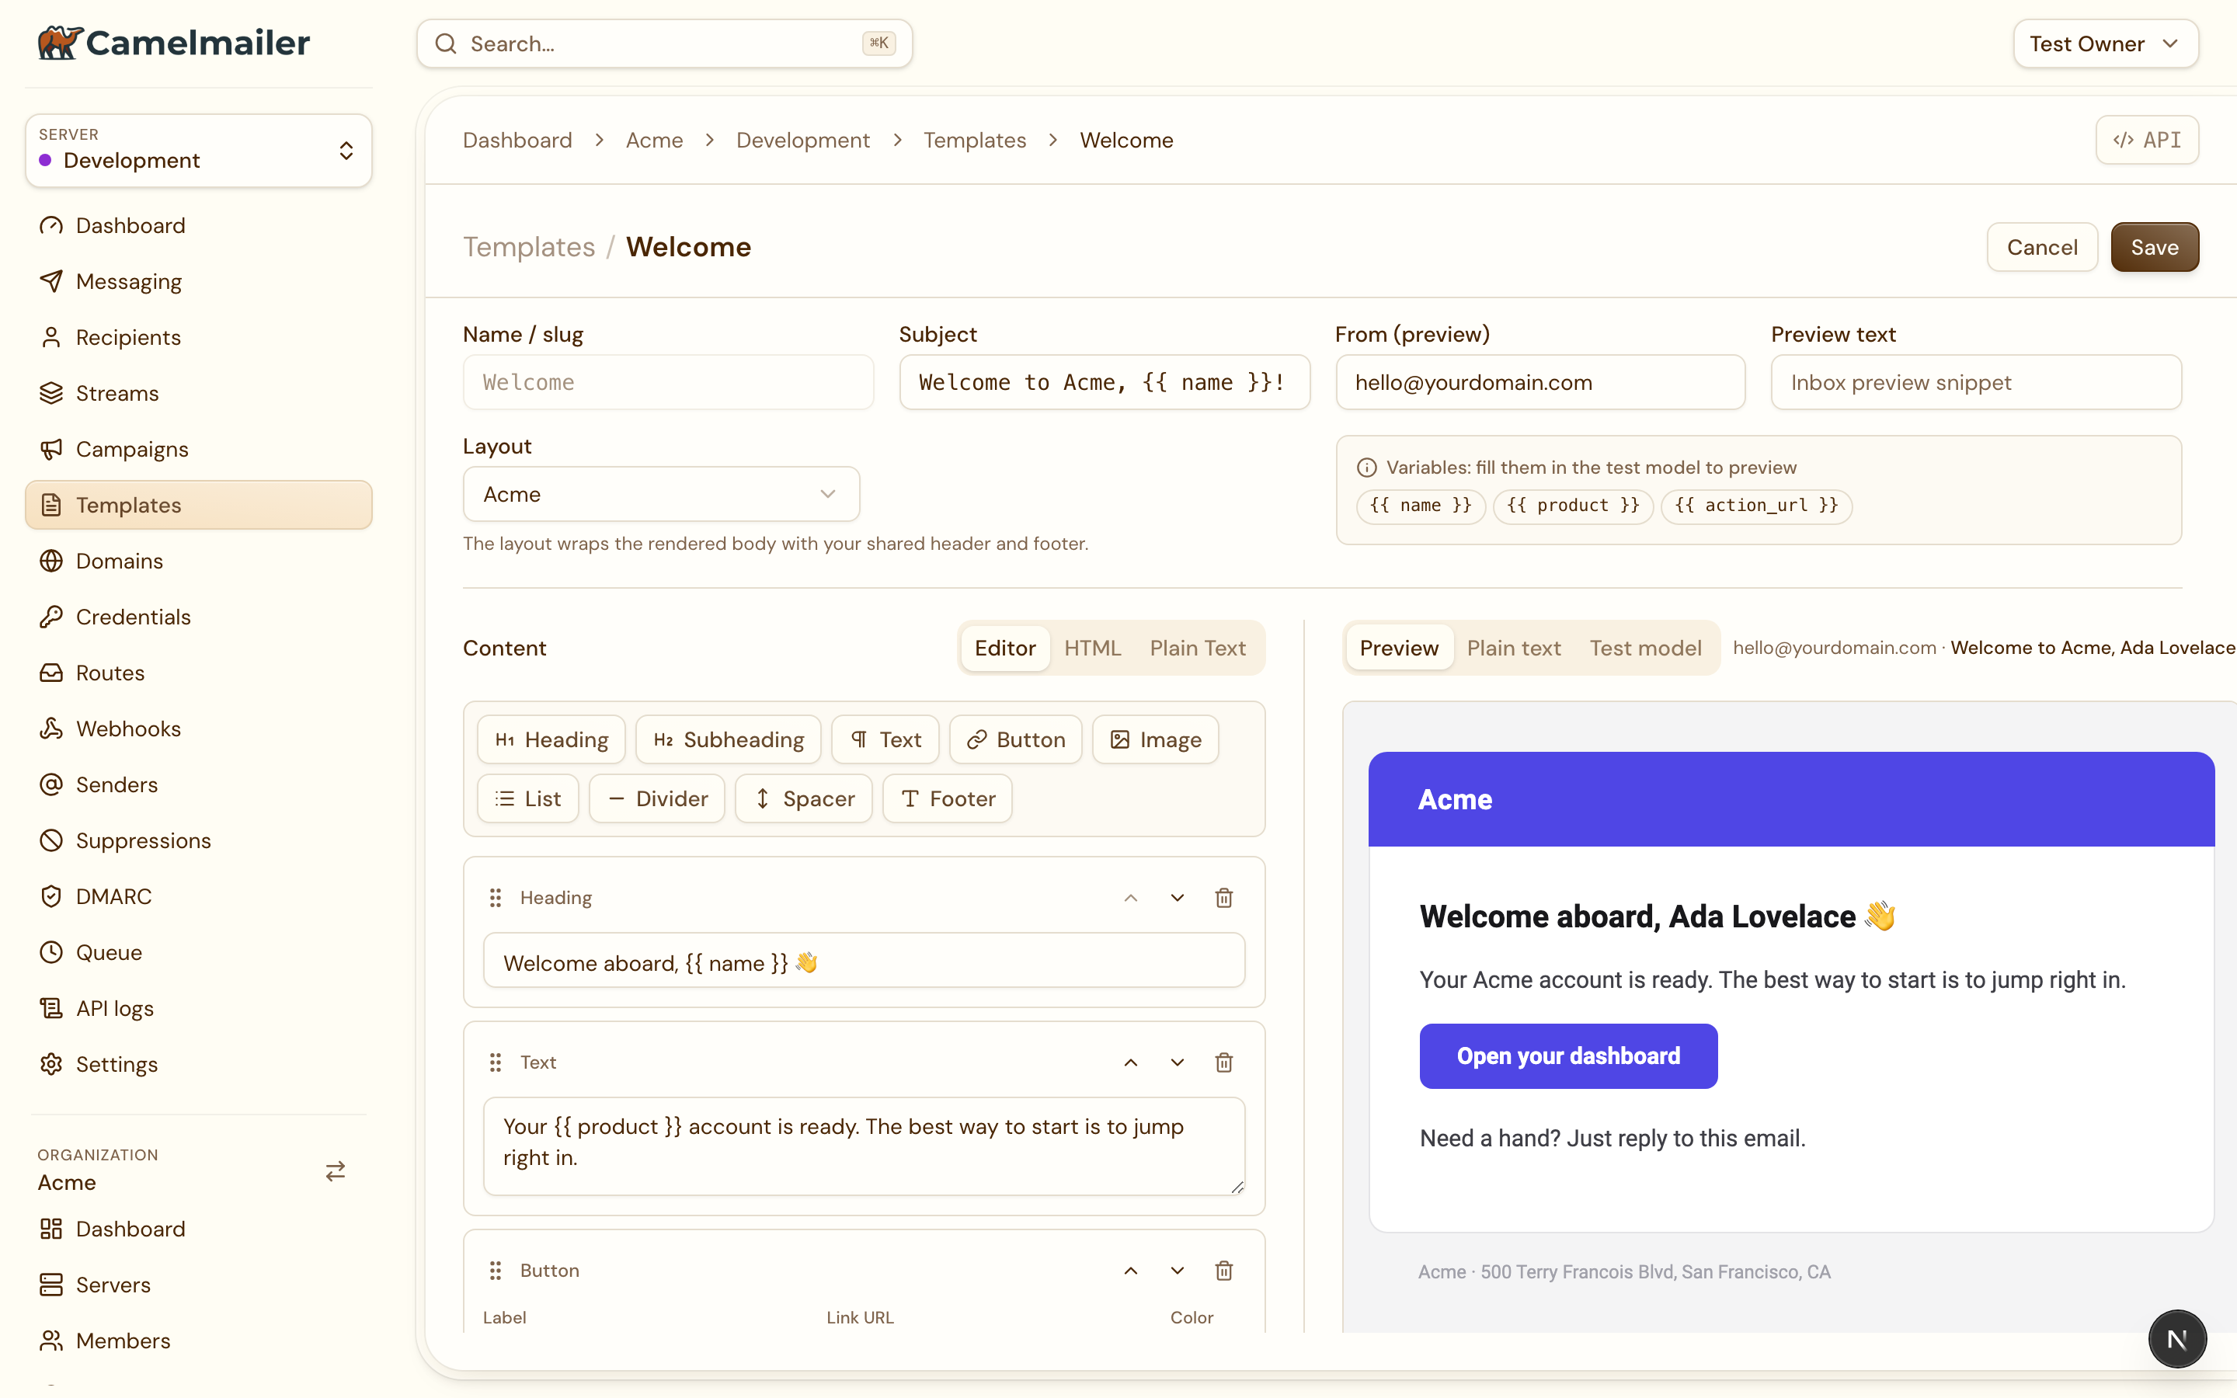Delete the Text block with trash icon
The width and height of the screenshot is (2237, 1398).
click(x=1224, y=1062)
